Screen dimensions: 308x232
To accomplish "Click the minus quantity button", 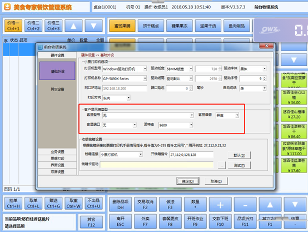I will click(245, 205).
